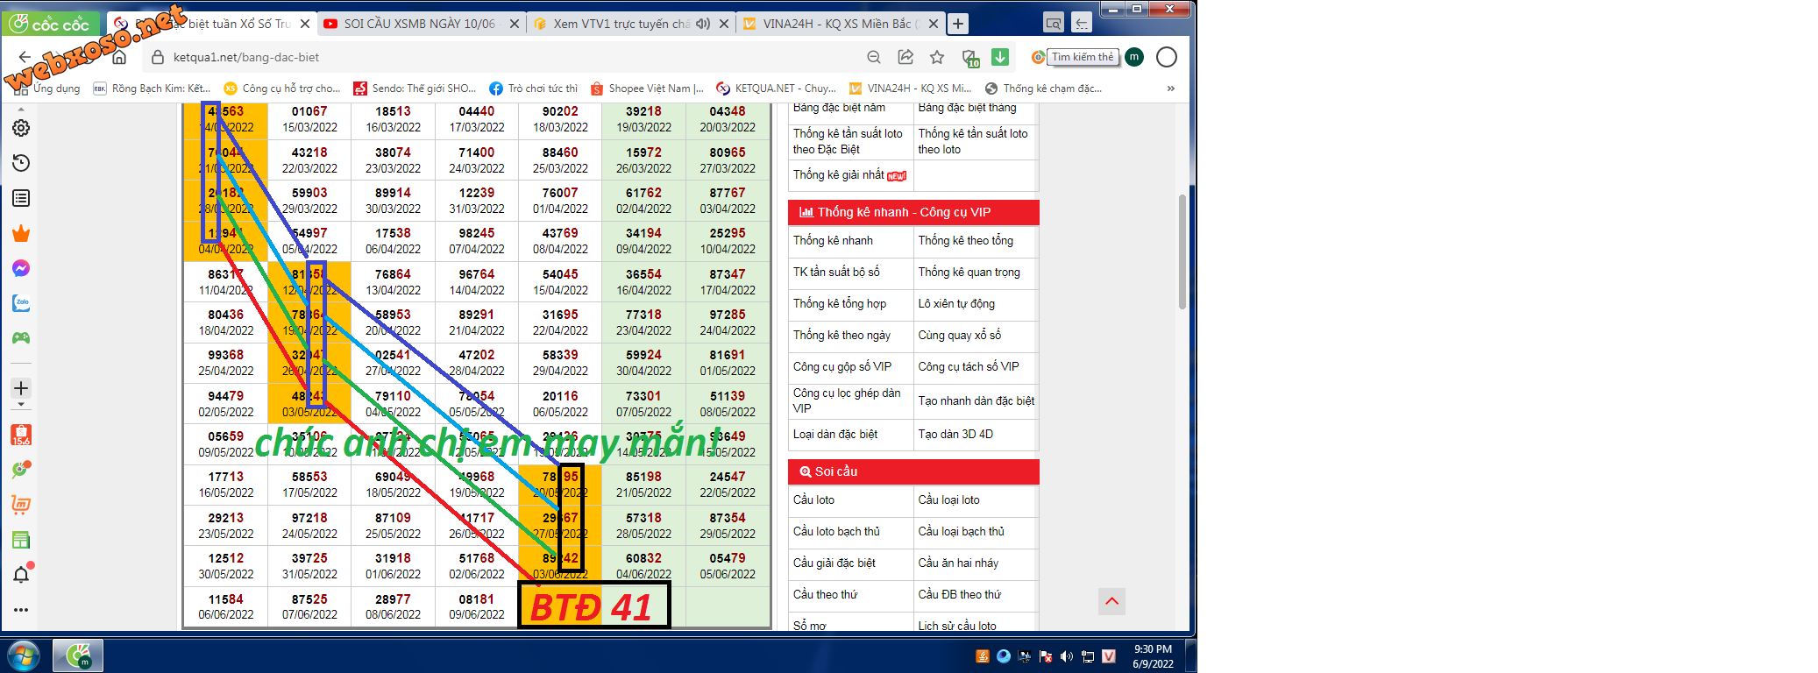Open Cầu loto bạch thủ link
1818x673 pixels.
[x=836, y=531]
